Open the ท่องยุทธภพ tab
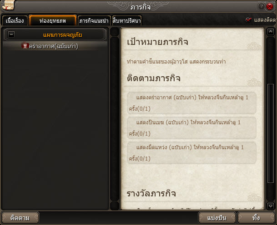Screen dimensions: 277x225 pos(53,20)
